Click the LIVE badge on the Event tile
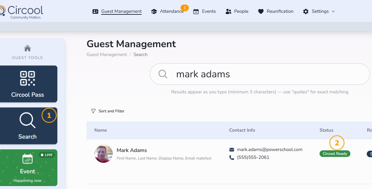Image resolution: width=372 pixels, height=189 pixels. (x=47, y=155)
